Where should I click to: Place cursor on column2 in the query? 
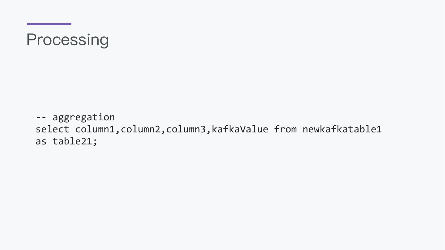[x=141, y=129]
